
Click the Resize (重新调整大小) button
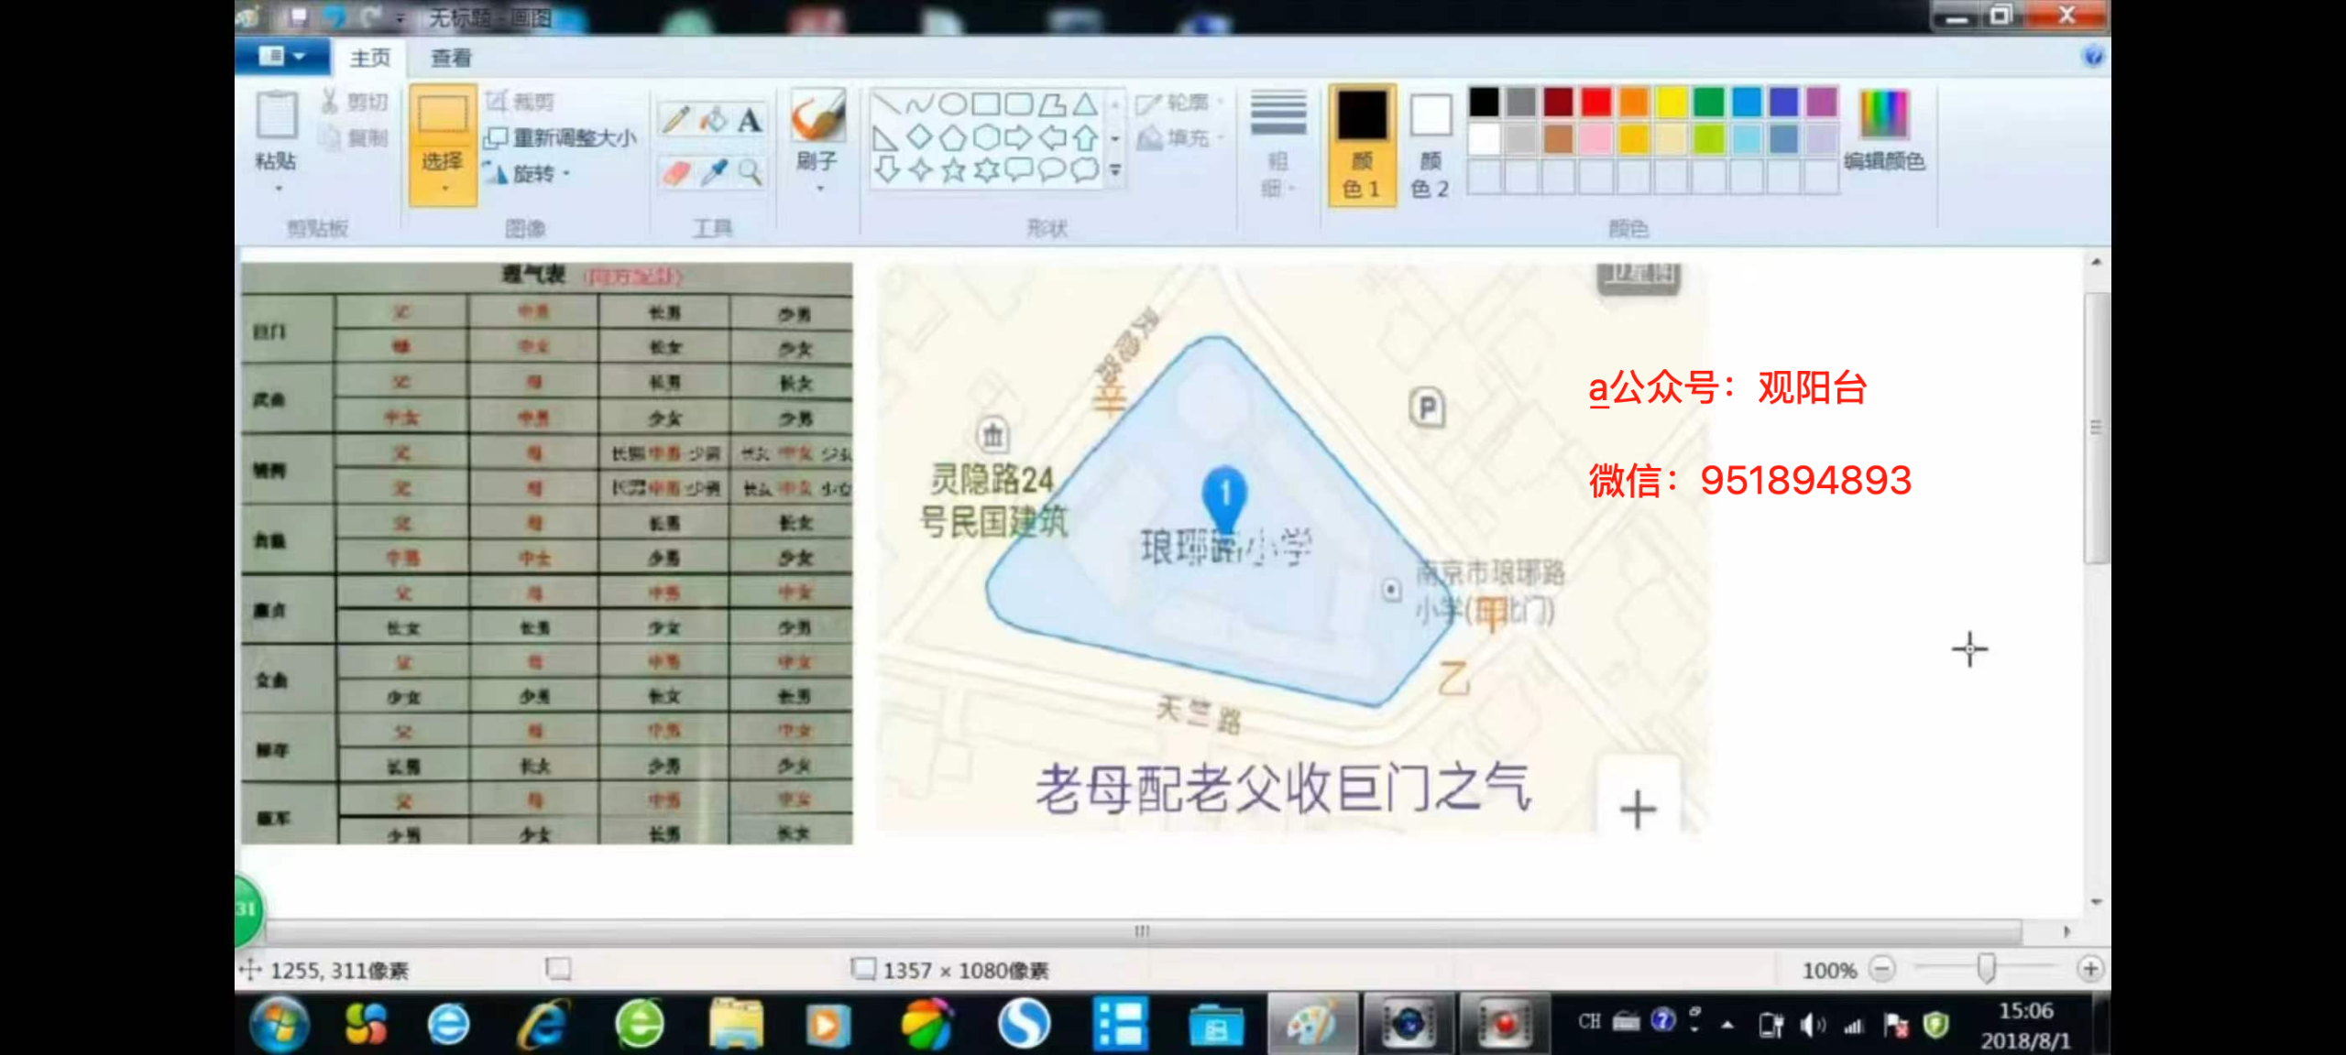561,137
